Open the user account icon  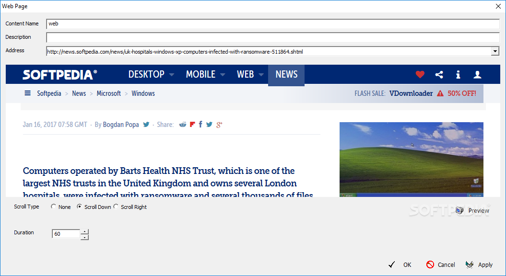click(x=477, y=74)
